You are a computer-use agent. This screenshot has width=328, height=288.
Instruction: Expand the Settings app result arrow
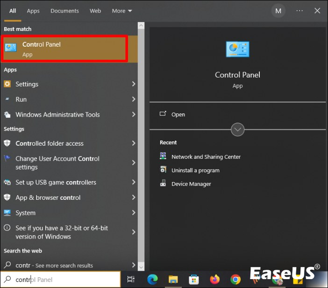pyautogui.click(x=134, y=84)
